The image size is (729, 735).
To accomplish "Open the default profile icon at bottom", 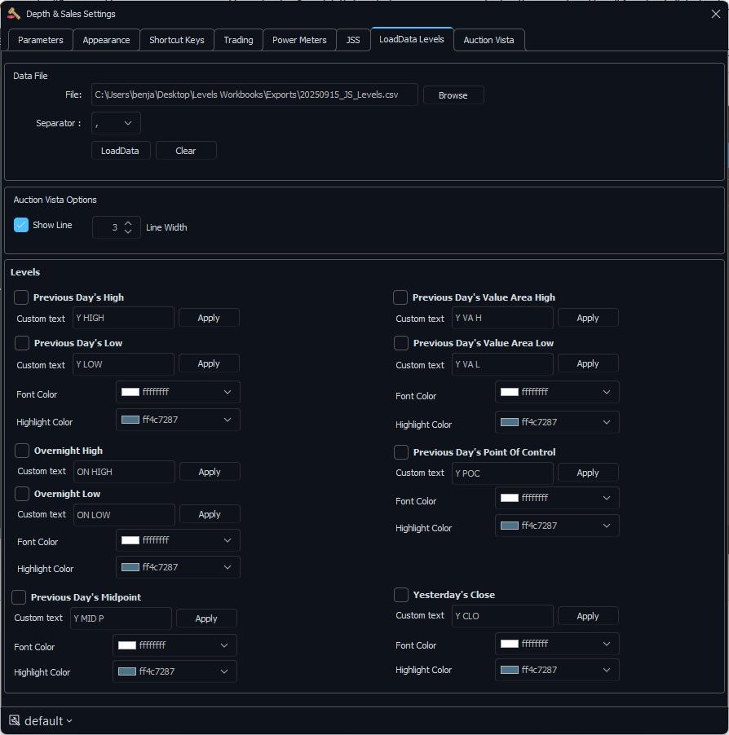I will pos(15,720).
